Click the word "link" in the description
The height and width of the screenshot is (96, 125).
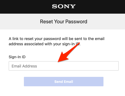pyautogui.click(x=15, y=39)
